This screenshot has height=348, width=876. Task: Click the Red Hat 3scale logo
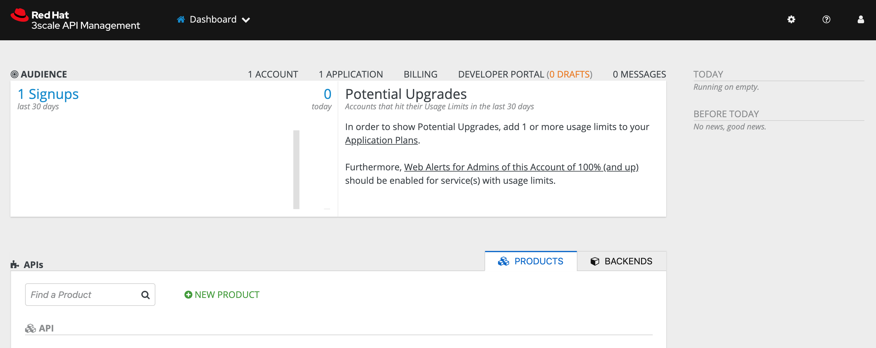click(75, 20)
